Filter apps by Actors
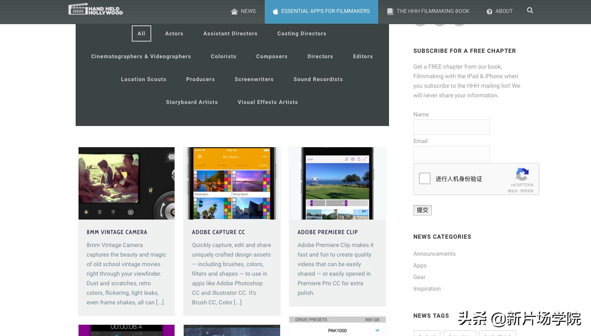 click(174, 34)
